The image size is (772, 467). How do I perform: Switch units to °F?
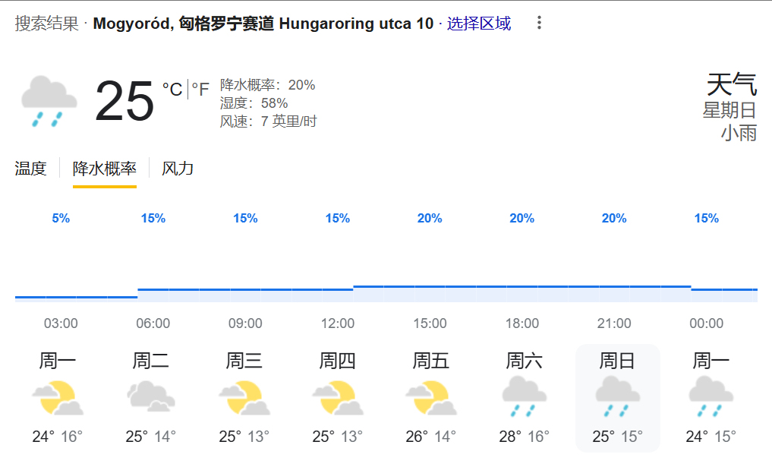200,89
